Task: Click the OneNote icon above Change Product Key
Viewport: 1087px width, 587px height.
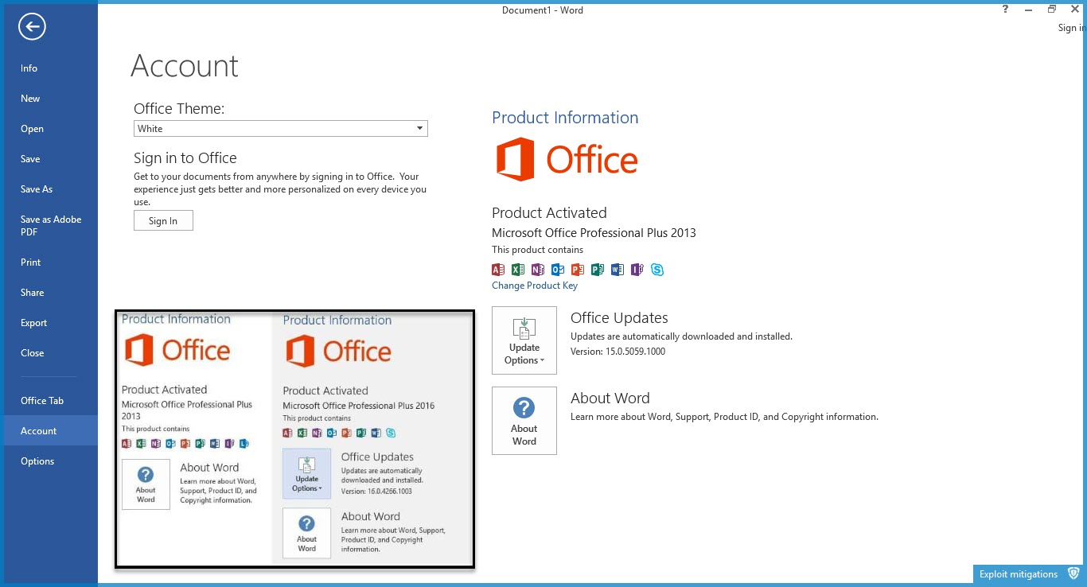Action: tap(538, 270)
